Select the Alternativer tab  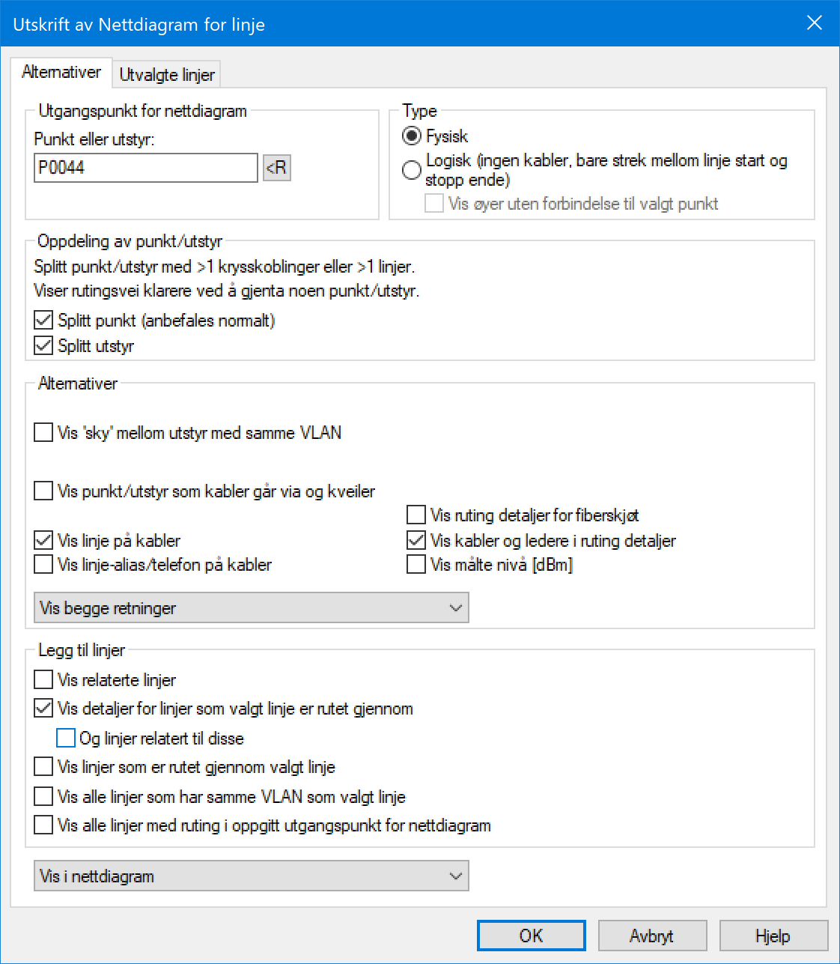[x=61, y=72]
